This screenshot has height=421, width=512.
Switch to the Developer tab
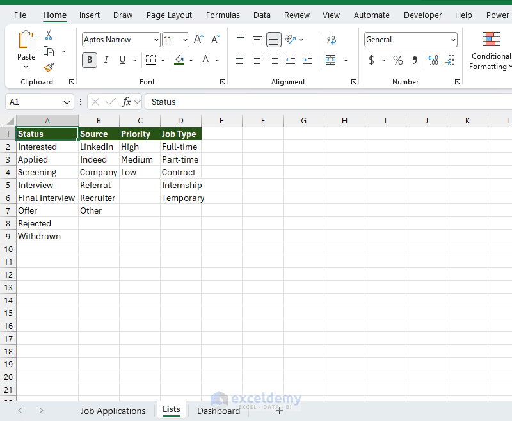tap(423, 15)
